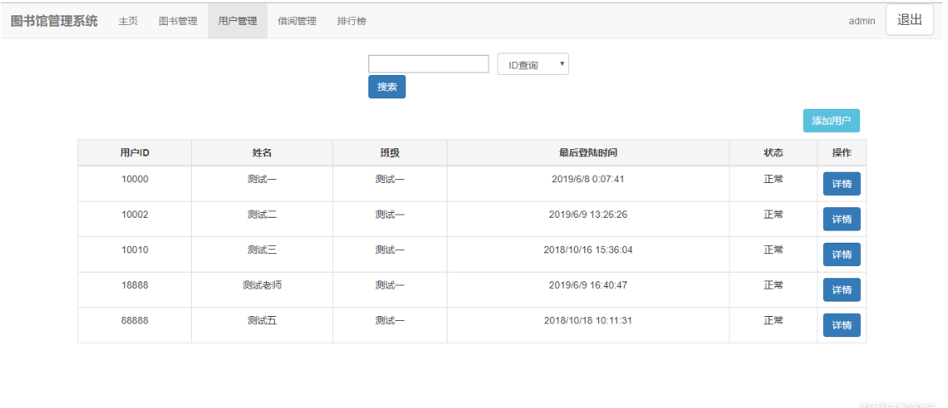Click the 用户ID column header

pos(135,153)
